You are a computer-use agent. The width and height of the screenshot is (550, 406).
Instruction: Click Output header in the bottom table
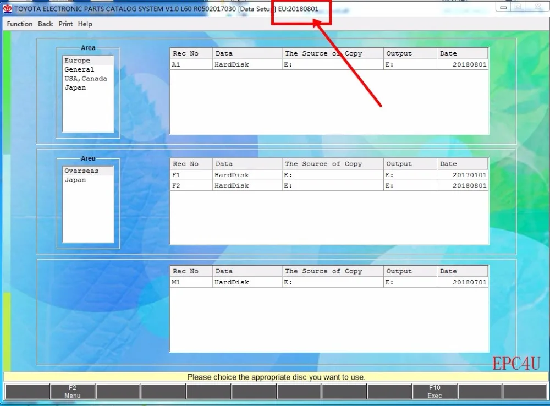click(x=410, y=271)
